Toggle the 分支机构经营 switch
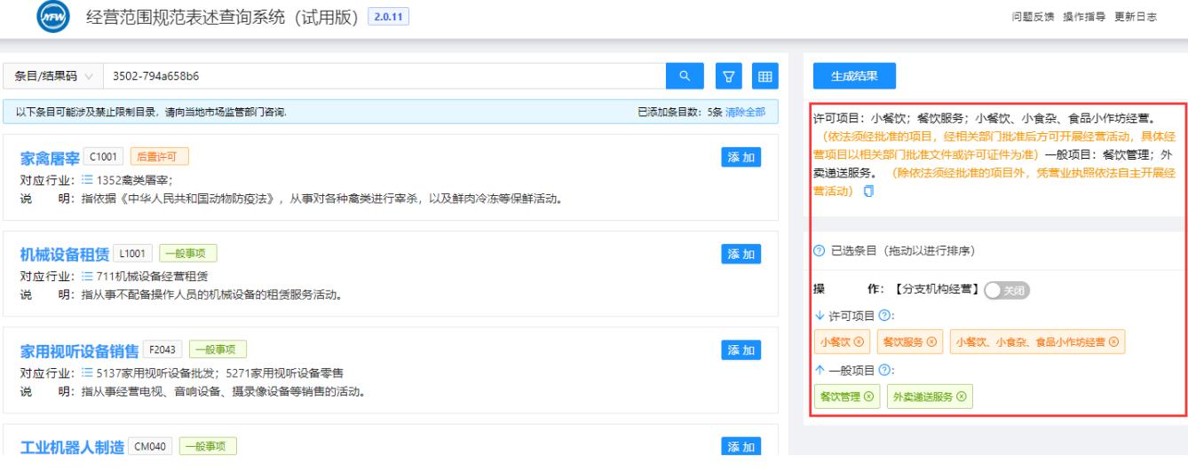 tap(1007, 289)
